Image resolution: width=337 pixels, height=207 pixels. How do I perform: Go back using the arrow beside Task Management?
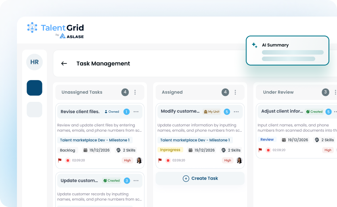click(x=64, y=63)
